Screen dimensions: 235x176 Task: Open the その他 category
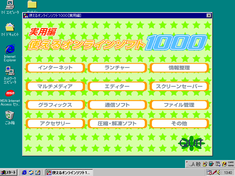179,124
